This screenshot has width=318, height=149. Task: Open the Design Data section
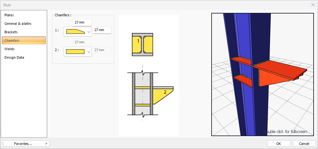pyautogui.click(x=24, y=57)
